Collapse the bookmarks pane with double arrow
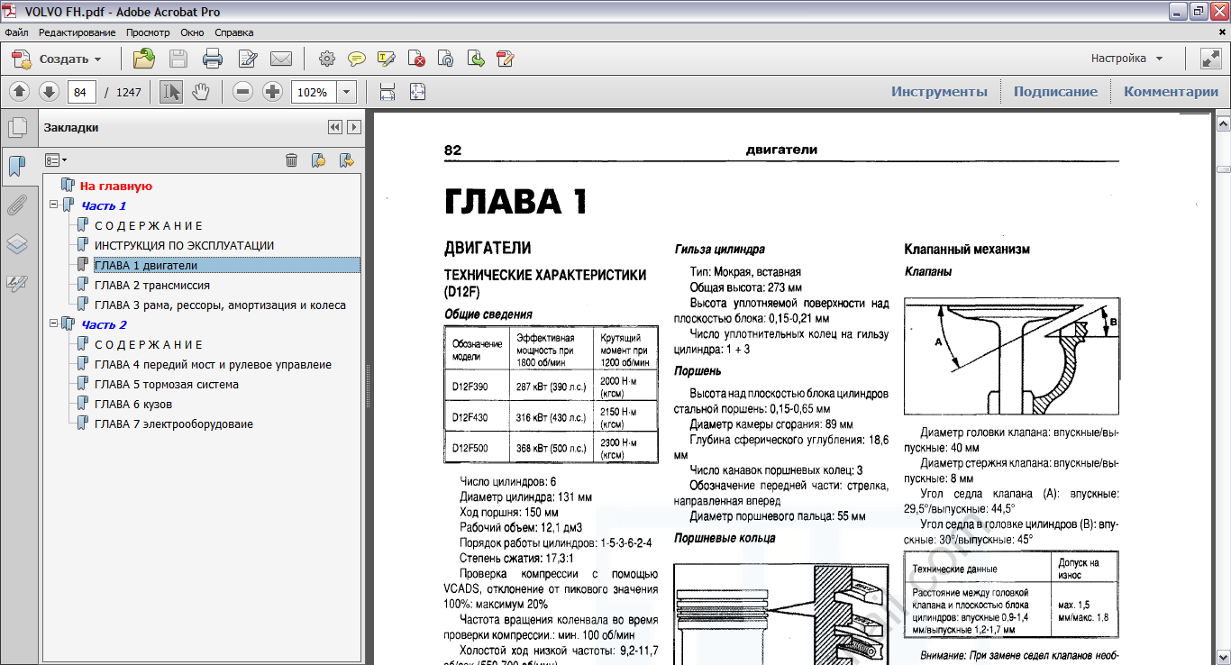The height and width of the screenshot is (665, 1231). click(x=335, y=128)
